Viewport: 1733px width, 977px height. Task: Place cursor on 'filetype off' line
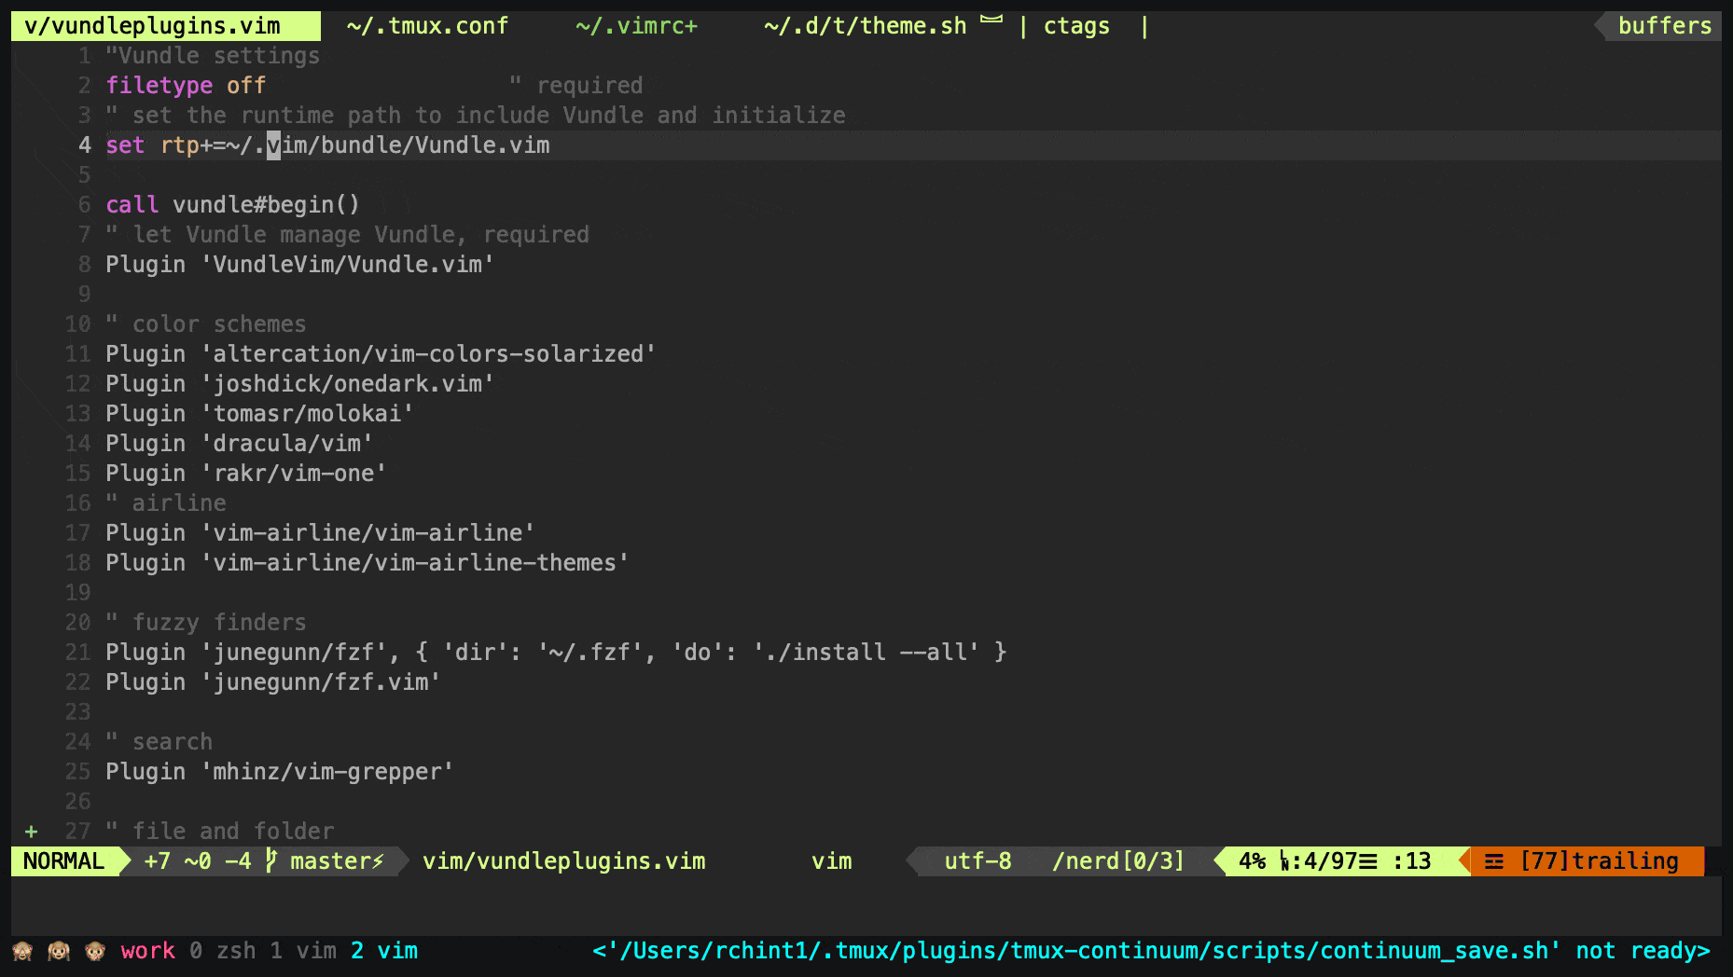tap(186, 86)
